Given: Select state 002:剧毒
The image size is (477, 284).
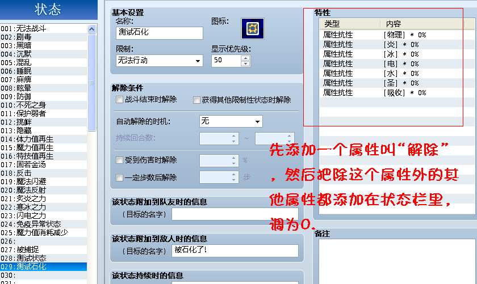Looking at the screenshot, I should tap(44, 37).
